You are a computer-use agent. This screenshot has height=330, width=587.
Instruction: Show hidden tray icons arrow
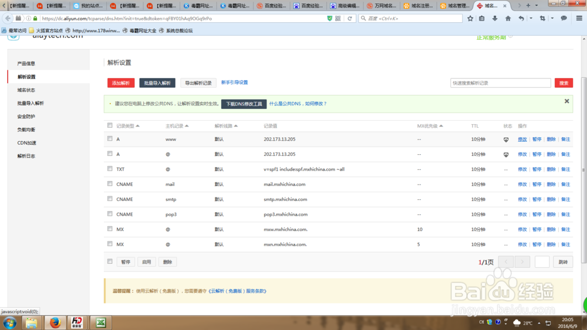pyautogui.click(x=539, y=323)
